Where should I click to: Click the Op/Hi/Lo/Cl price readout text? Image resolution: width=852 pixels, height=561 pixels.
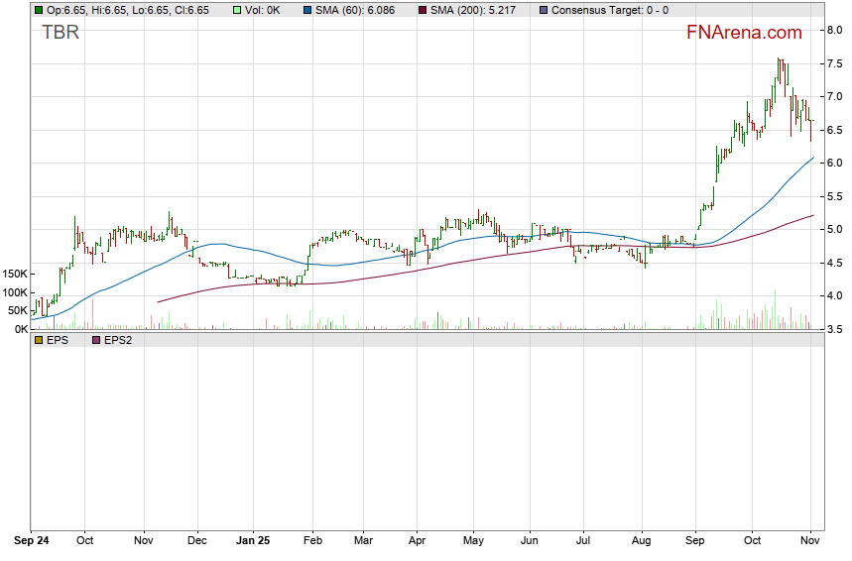pos(127,10)
